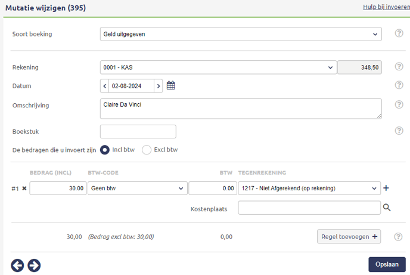Select the Incl btw radio button
This screenshot has height=275, width=410.
point(105,150)
